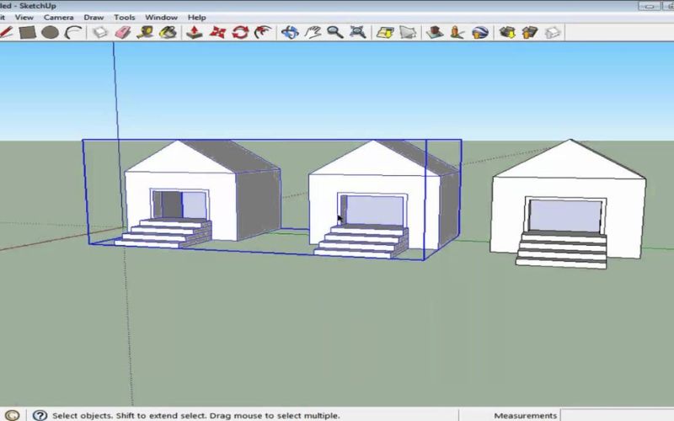Open the Window menu
674x421 pixels.
pos(161,17)
